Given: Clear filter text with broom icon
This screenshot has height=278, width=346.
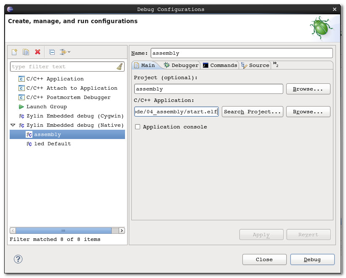Looking at the screenshot, I should pos(120,67).
